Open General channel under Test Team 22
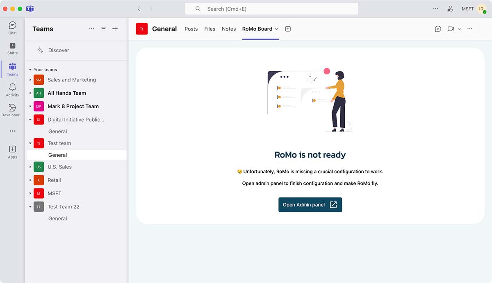The width and height of the screenshot is (492, 283). (57, 219)
